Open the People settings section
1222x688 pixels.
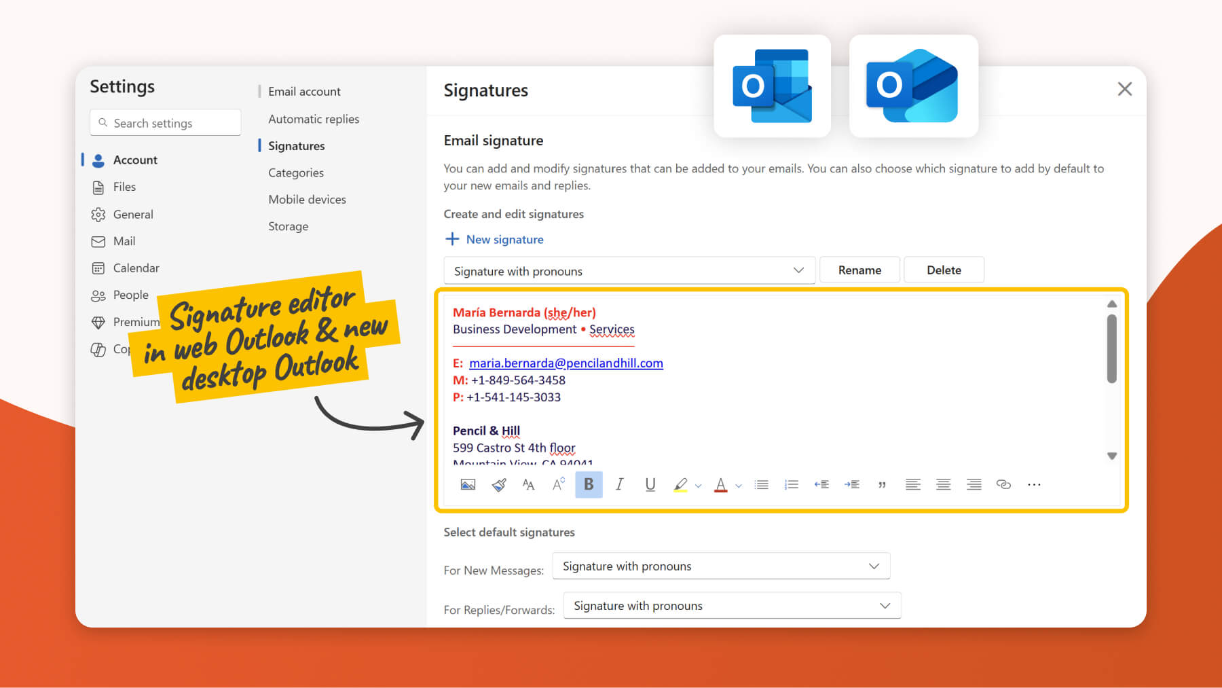(120, 295)
